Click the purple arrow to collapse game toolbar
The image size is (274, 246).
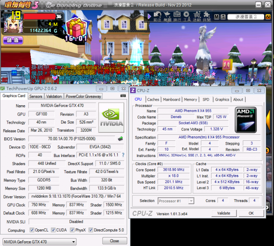click(x=149, y=16)
